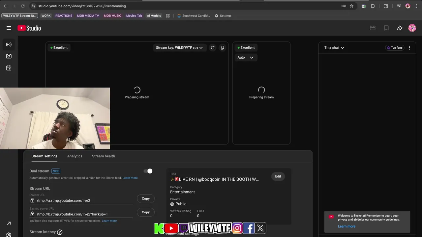Click the reset stream key icon

(213, 48)
